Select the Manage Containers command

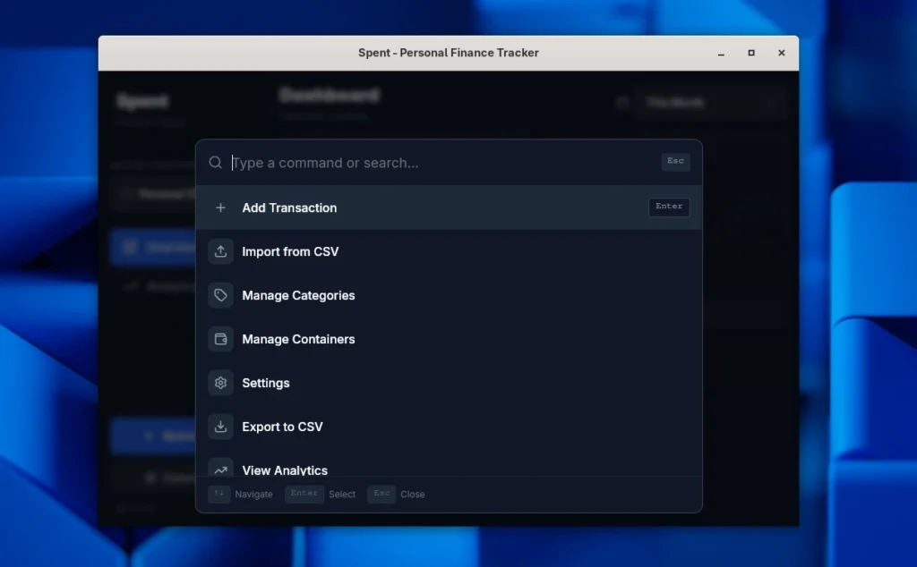coord(298,339)
